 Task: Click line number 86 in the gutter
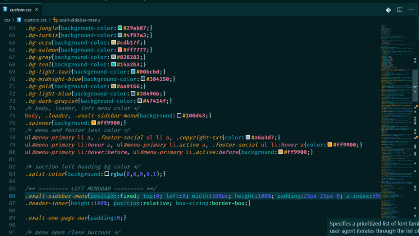click(12, 196)
